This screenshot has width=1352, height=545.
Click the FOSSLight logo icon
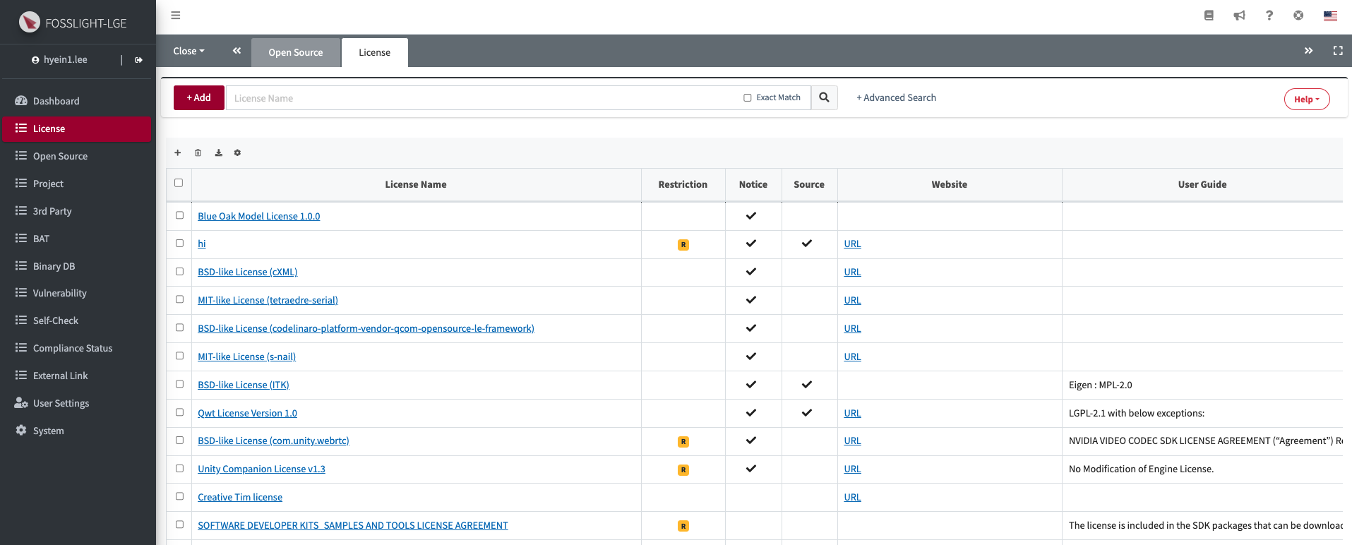(30, 23)
